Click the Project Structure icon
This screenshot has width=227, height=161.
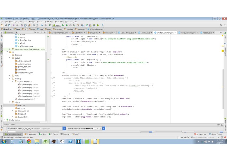click(82, 25)
